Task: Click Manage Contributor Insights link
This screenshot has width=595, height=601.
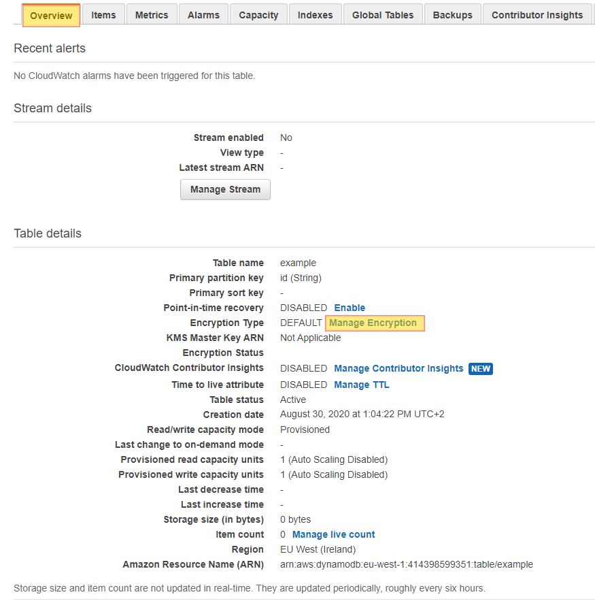Action: pyautogui.click(x=398, y=368)
